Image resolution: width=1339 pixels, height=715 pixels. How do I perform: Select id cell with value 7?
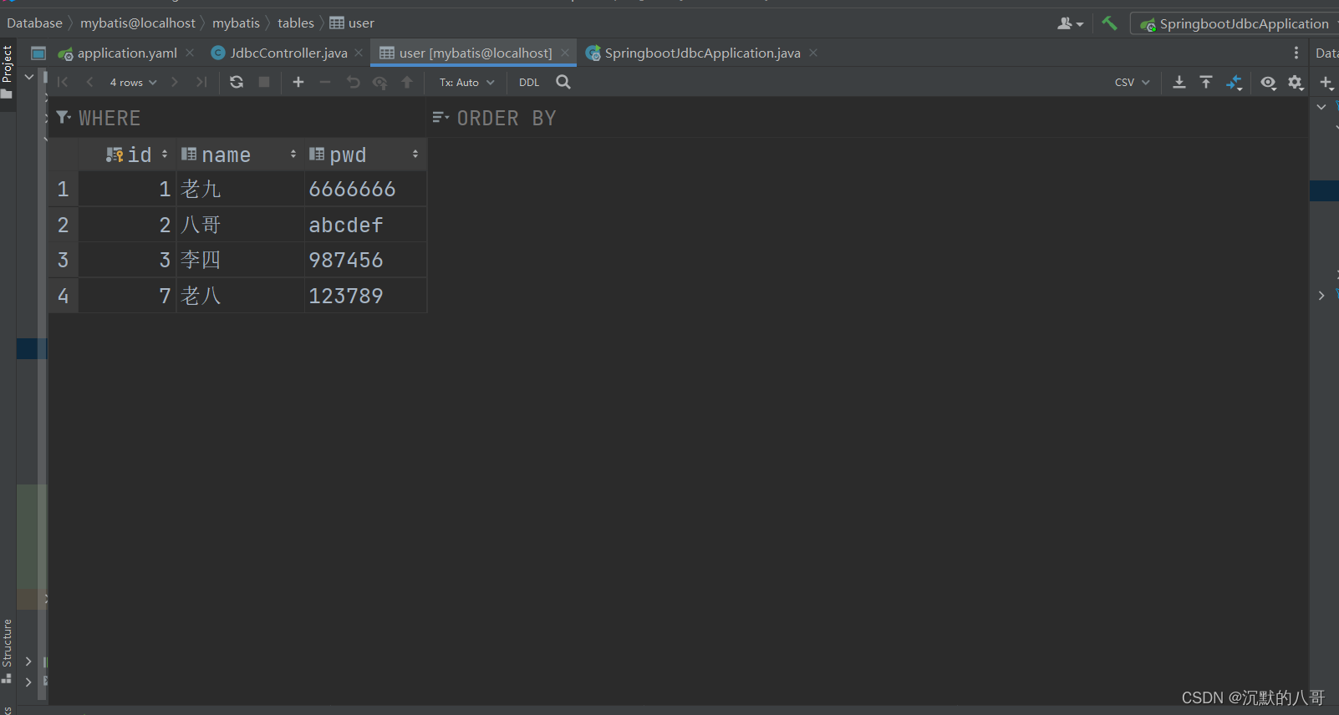click(127, 296)
